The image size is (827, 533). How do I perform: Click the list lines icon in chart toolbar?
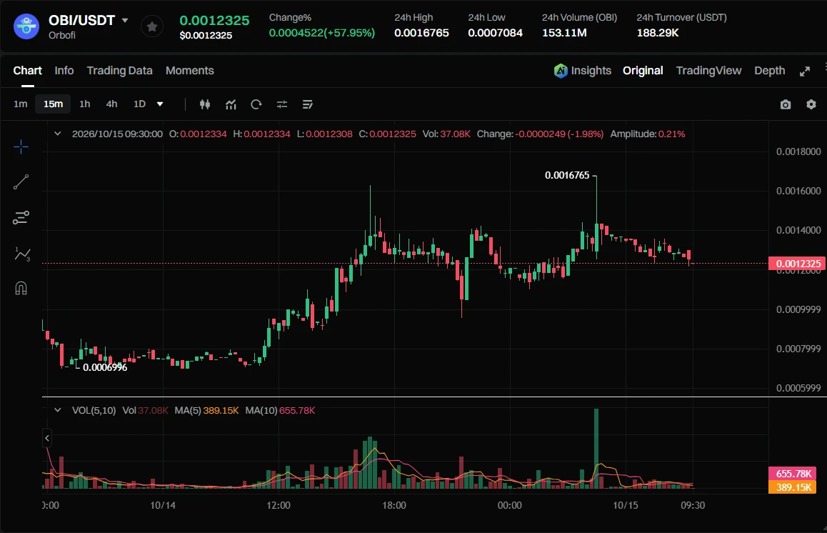coord(308,104)
